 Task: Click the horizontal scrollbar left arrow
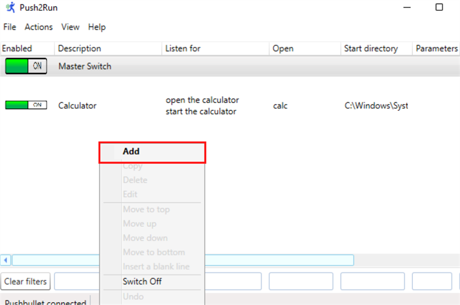6,260
